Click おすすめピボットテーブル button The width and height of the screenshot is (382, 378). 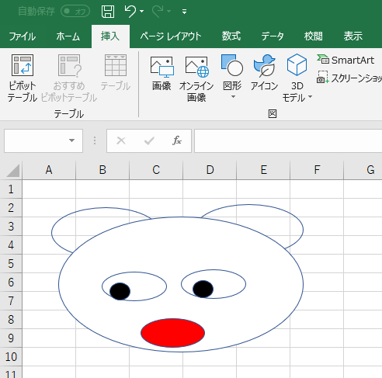(x=69, y=78)
